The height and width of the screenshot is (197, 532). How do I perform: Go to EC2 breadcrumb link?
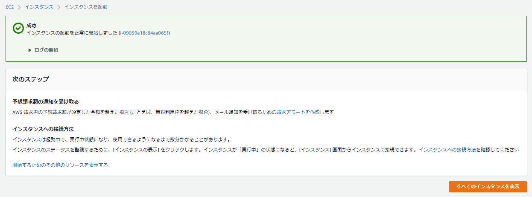[10, 7]
